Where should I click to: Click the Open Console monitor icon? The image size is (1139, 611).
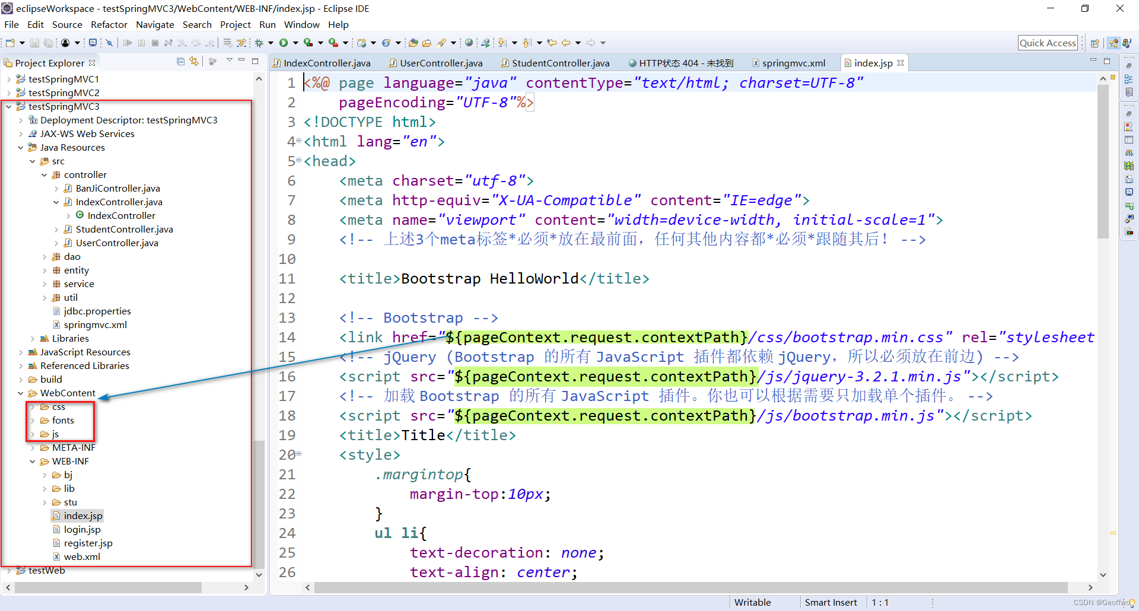(x=93, y=43)
